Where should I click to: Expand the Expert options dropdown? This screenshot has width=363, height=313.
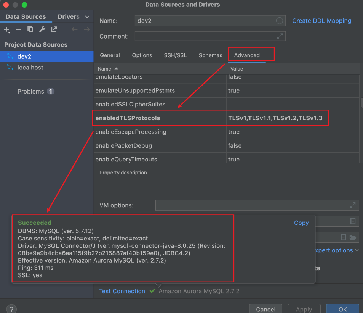337,250
